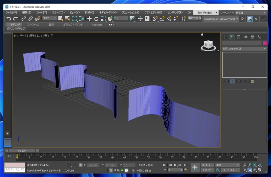
Task: Click the large Set Keys plus button
Action: coord(195,167)
